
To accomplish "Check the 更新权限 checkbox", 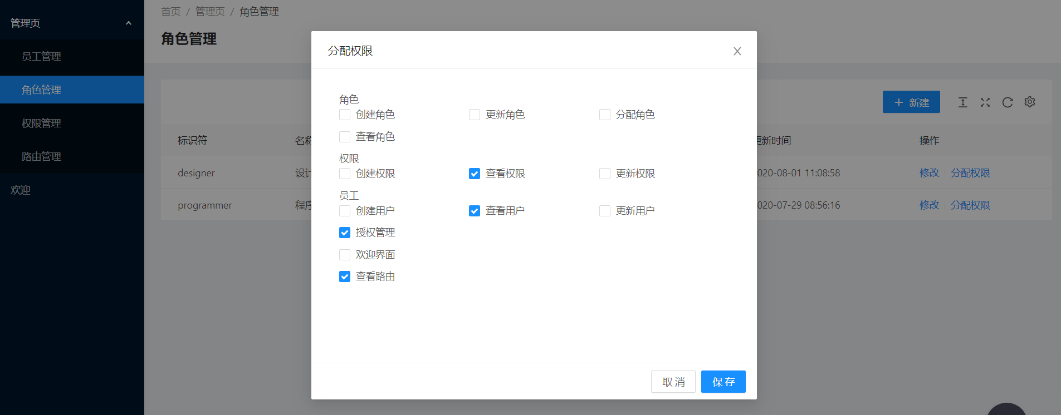I will (x=605, y=174).
